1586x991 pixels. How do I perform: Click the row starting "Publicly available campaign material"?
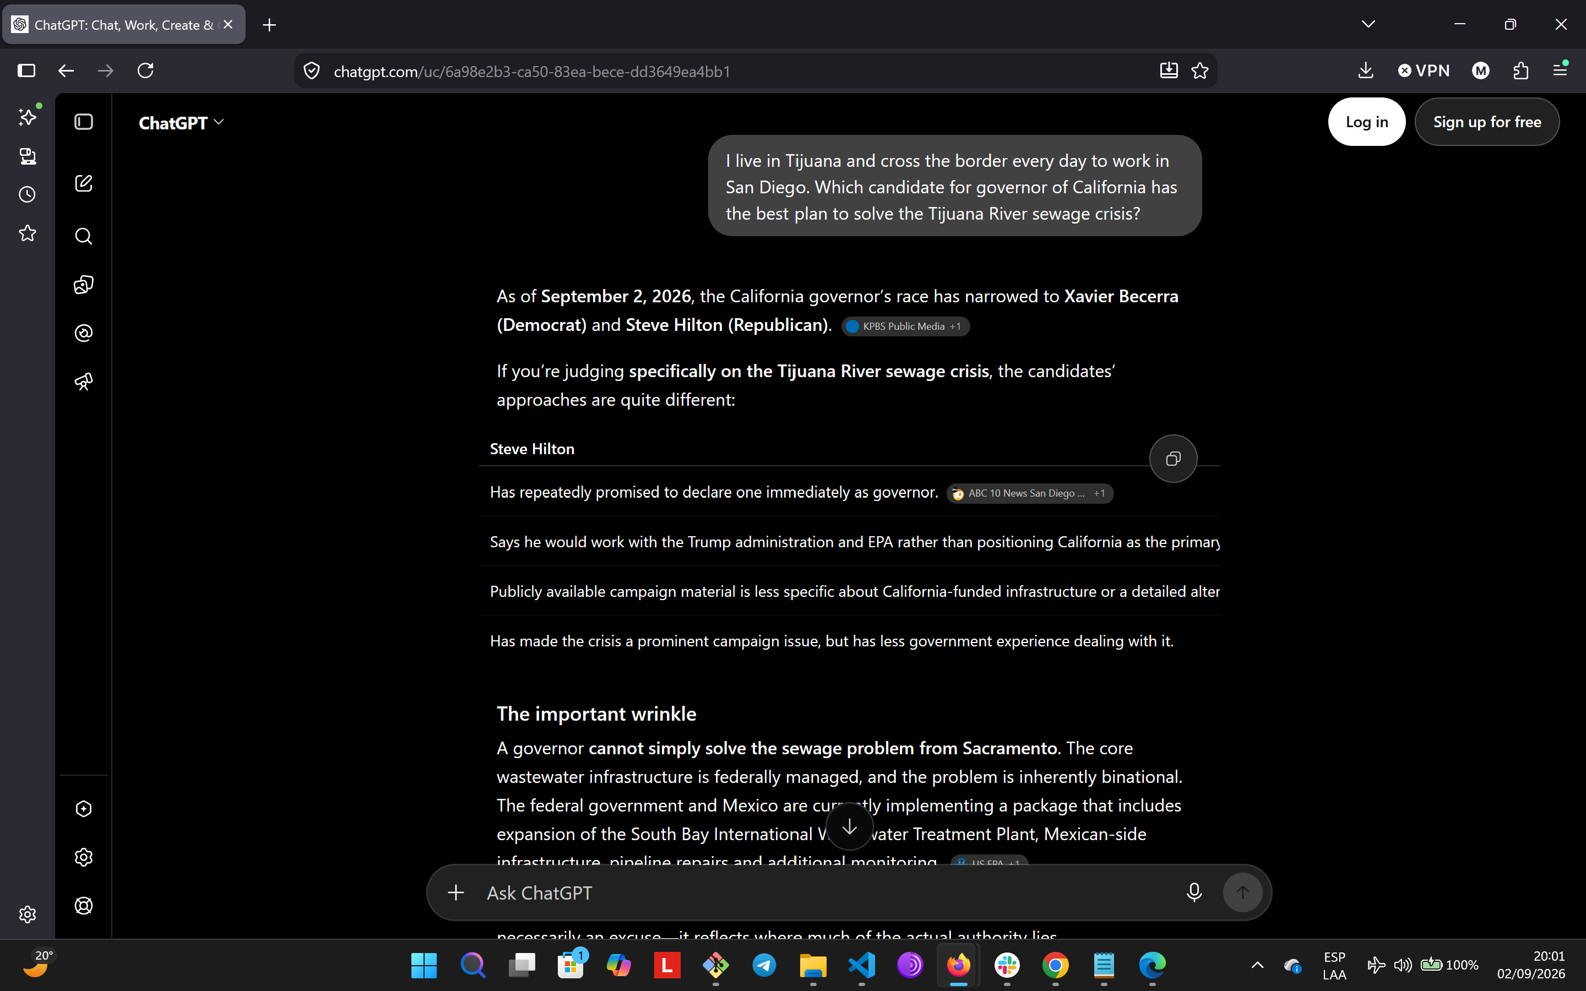(x=849, y=591)
